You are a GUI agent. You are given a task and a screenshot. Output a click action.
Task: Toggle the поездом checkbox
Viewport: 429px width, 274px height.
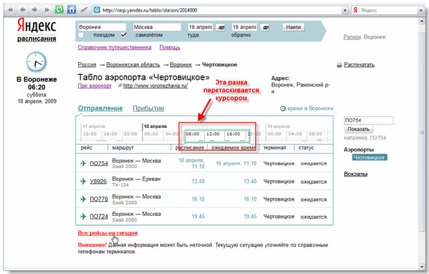(x=81, y=35)
